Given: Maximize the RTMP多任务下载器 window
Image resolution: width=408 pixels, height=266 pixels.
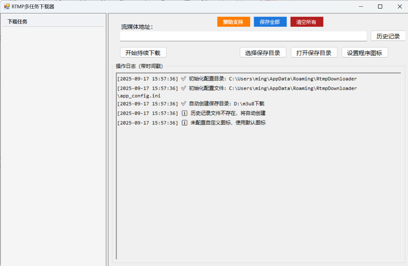Looking at the screenshot, I should pos(380,6).
